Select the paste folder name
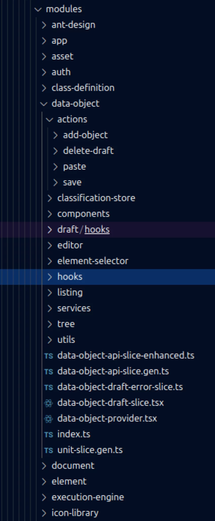The height and width of the screenshot is (521, 215). [x=75, y=167]
